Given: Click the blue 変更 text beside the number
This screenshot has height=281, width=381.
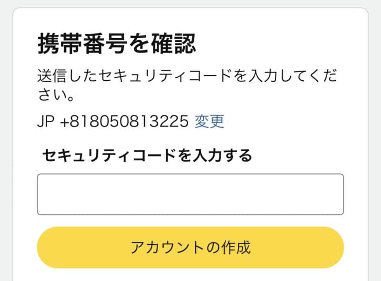Looking at the screenshot, I should (x=209, y=122).
